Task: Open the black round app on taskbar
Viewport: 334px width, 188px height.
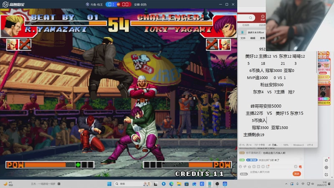Action: pos(217,184)
